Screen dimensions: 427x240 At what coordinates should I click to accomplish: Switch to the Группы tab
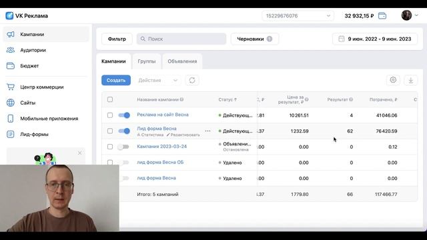click(147, 61)
